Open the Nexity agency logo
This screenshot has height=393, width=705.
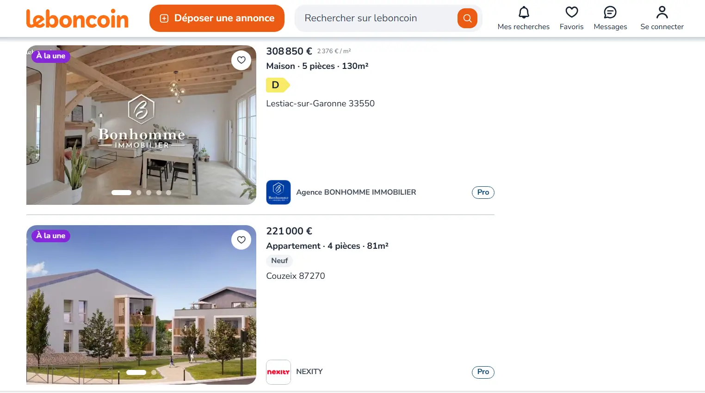[278, 372]
